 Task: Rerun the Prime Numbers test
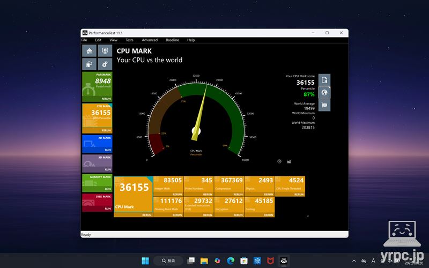(x=208, y=195)
